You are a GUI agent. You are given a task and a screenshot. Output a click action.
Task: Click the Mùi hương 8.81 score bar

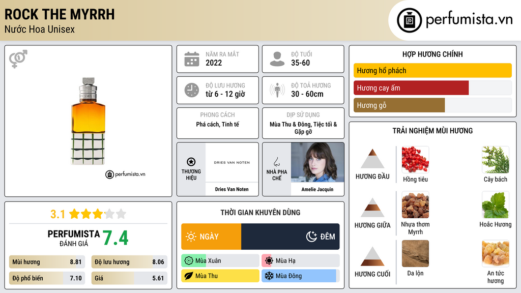47,262
